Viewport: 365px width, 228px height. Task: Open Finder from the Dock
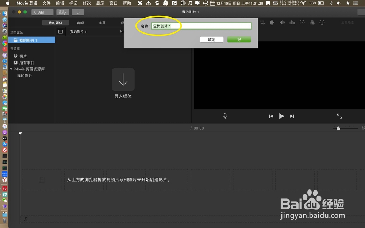point(5,14)
